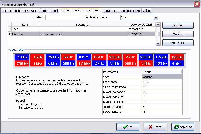Select the blue 500 Hz frequency block
The image size is (201, 134).
click(x=68, y=63)
